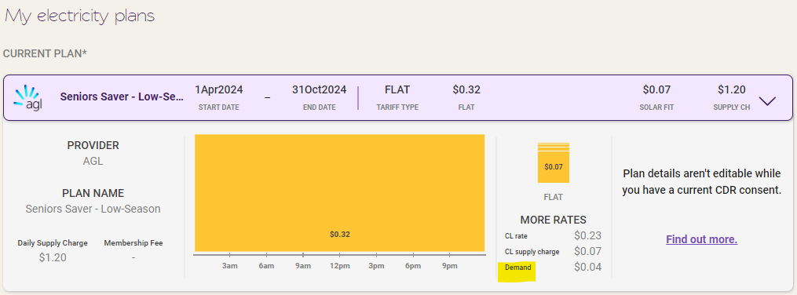Viewport: 797px width, 295px height.
Task: Click the 1Apr2024 start date
Action: click(218, 90)
